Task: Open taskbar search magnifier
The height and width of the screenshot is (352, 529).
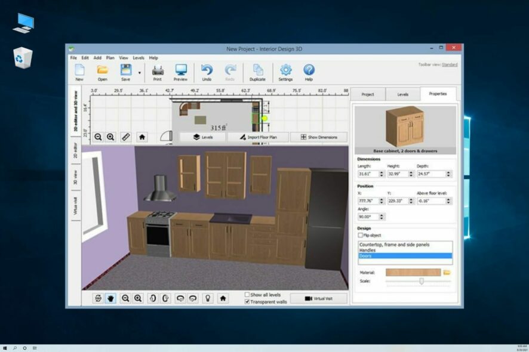Action: 15,348
